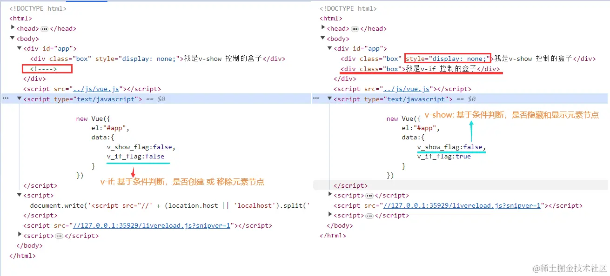Viewport: 610px width, 276px height.
Task: Select the v-show box div row in right panel
Action: [x=468, y=59]
